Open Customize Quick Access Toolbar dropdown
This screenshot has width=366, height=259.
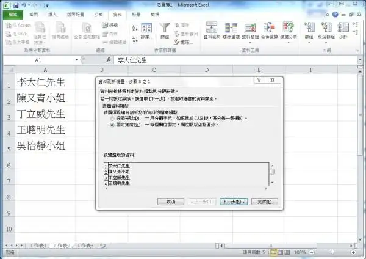(47, 5)
